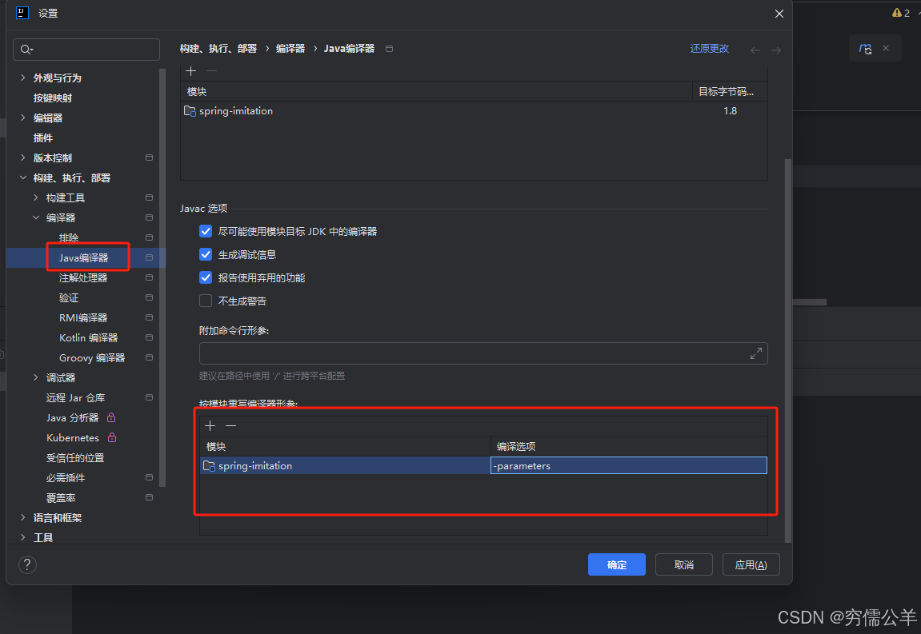The height and width of the screenshot is (634, 921).
Task: Enable 不生成警告 checkbox
Action: 206,301
